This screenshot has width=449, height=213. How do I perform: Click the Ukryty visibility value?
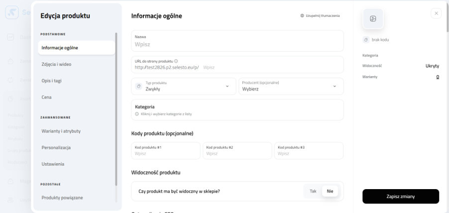pyautogui.click(x=432, y=66)
